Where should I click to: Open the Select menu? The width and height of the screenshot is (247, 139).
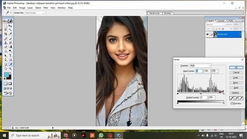(x=38, y=8)
